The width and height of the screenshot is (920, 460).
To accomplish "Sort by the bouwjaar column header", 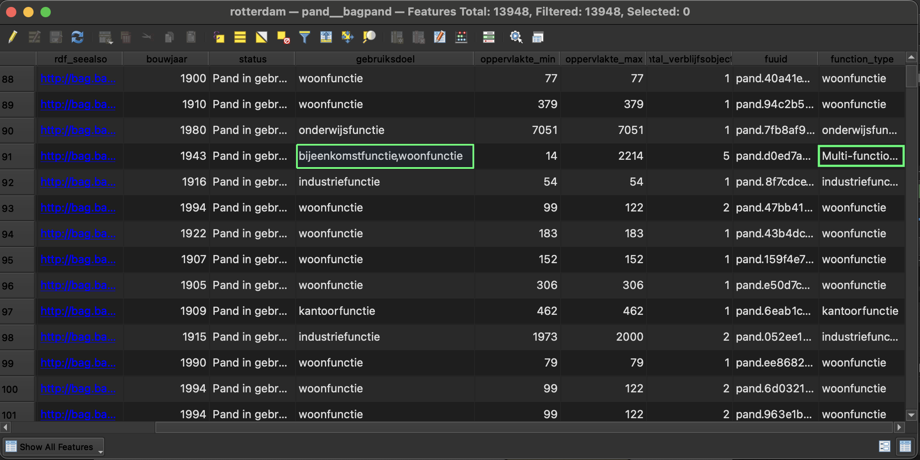I will 166,59.
